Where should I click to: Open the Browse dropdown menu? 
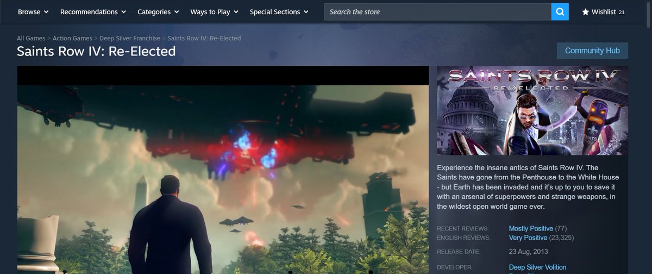pos(33,11)
